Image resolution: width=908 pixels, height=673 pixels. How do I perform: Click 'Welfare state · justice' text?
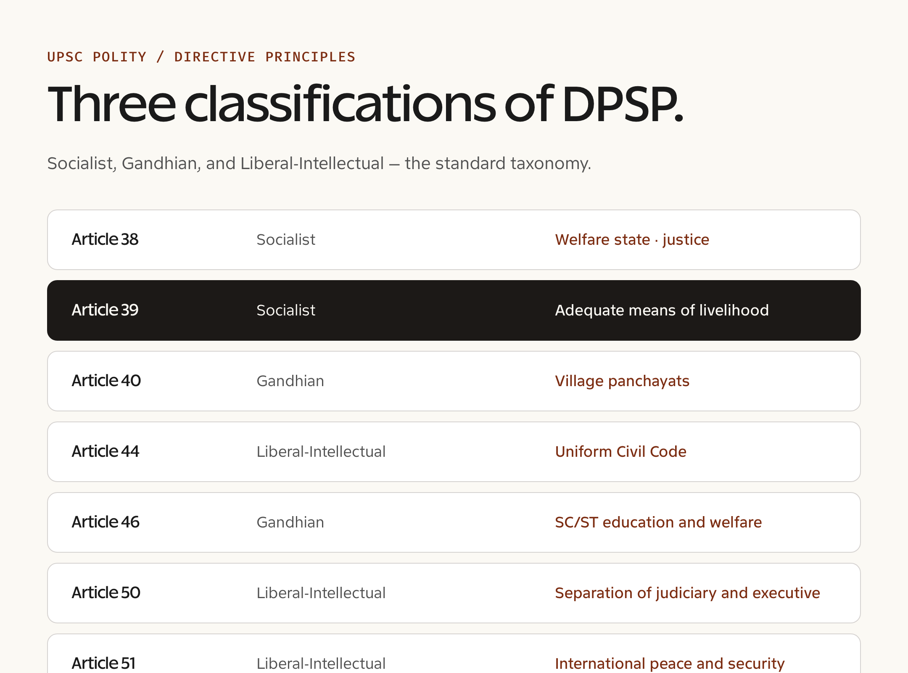(632, 240)
